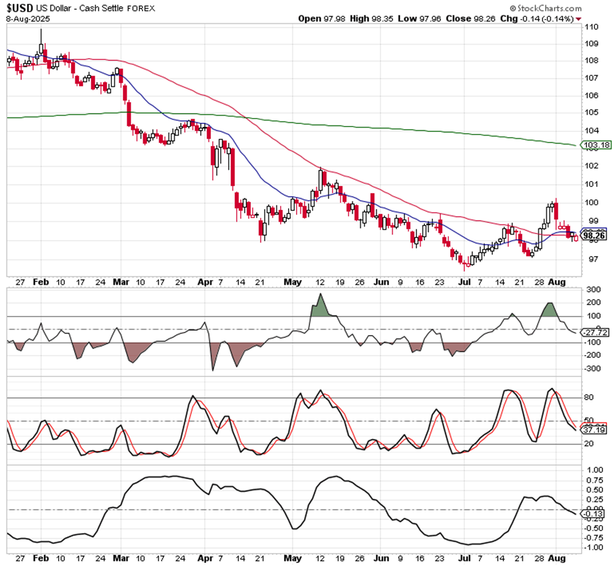Click the 8-Aug-2025 date label

pos(28,19)
